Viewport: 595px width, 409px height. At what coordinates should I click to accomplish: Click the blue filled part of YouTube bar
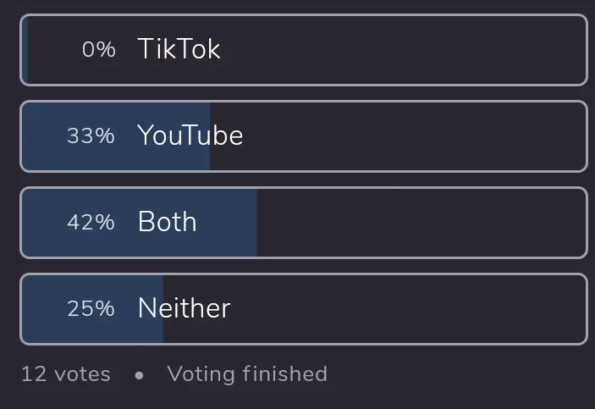116,136
